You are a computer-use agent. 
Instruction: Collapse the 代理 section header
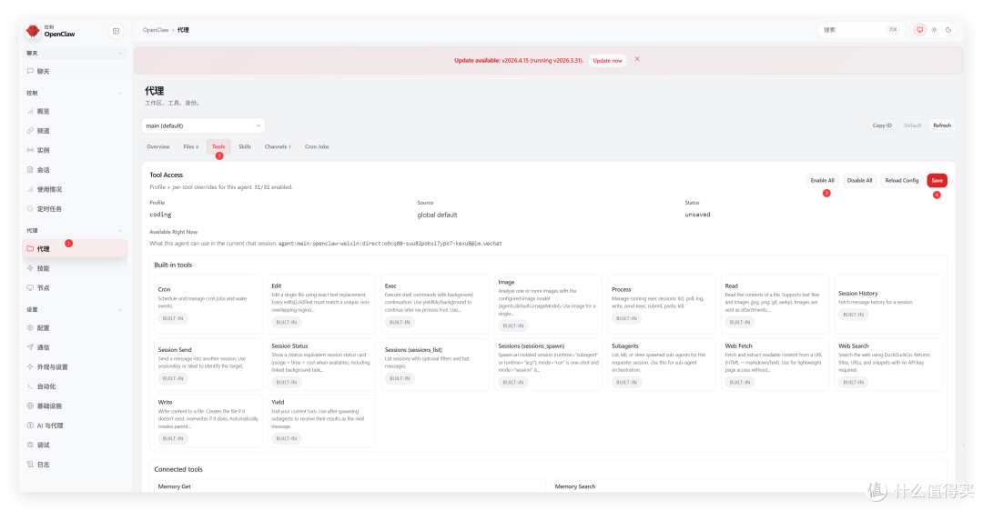(x=75, y=231)
